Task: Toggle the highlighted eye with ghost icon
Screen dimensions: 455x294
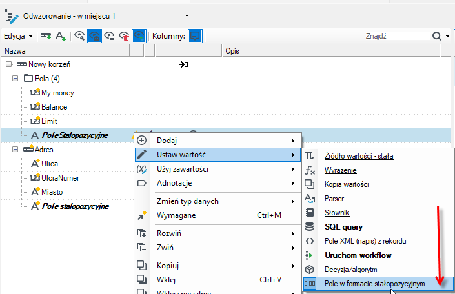Action: 95,36
